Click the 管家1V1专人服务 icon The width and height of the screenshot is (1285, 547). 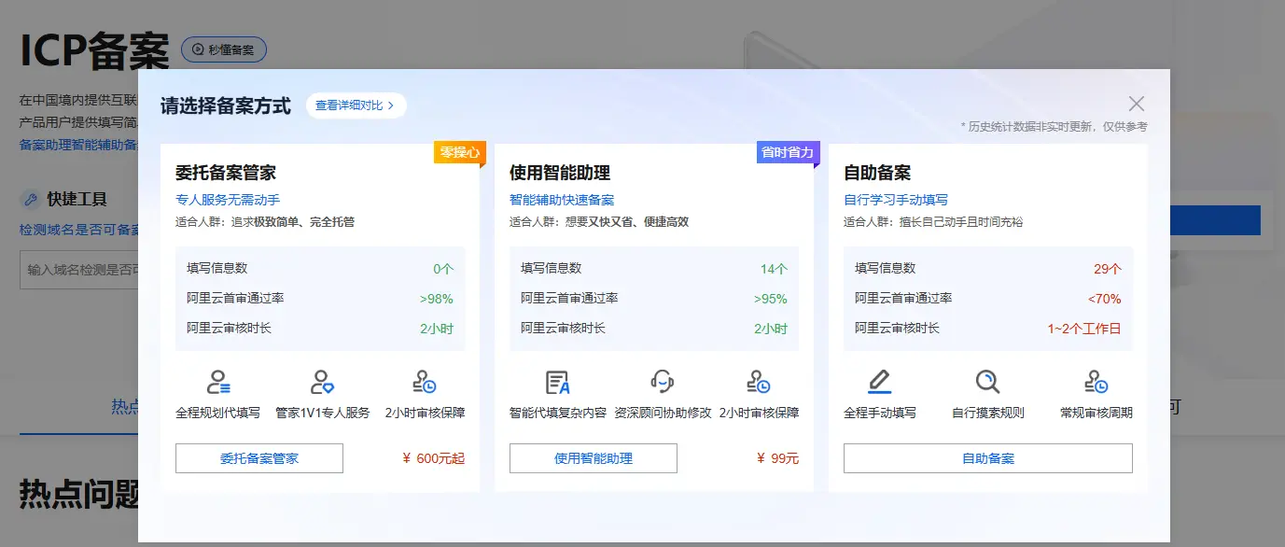point(322,382)
